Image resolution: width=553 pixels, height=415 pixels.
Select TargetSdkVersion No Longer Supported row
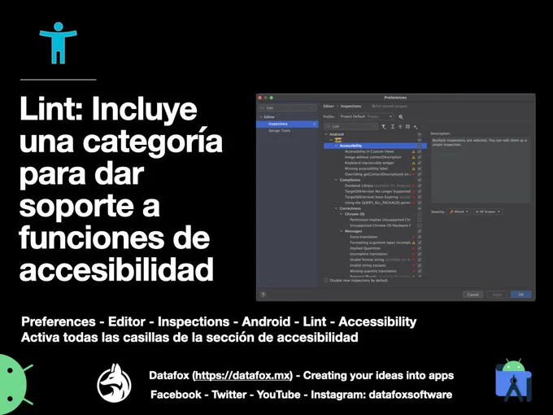[x=377, y=191]
